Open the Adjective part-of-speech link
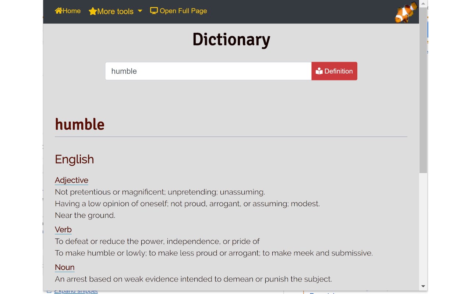 coord(71,180)
